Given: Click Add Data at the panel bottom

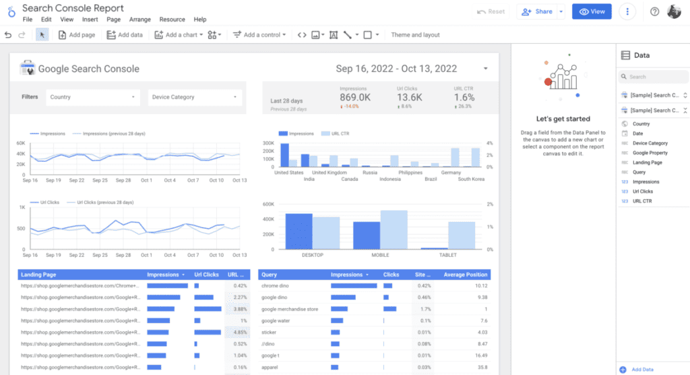Looking at the screenshot, I should pyautogui.click(x=643, y=369).
